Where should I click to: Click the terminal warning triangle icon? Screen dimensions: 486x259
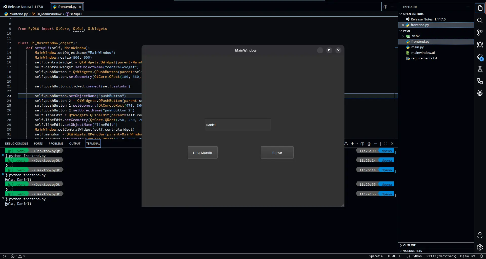tap(346, 144)
